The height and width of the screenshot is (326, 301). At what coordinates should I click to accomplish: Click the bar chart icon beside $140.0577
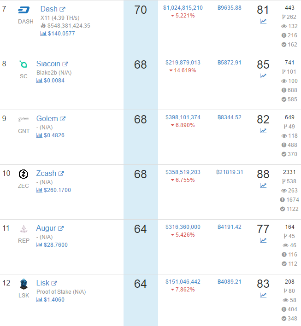[43, 34]
